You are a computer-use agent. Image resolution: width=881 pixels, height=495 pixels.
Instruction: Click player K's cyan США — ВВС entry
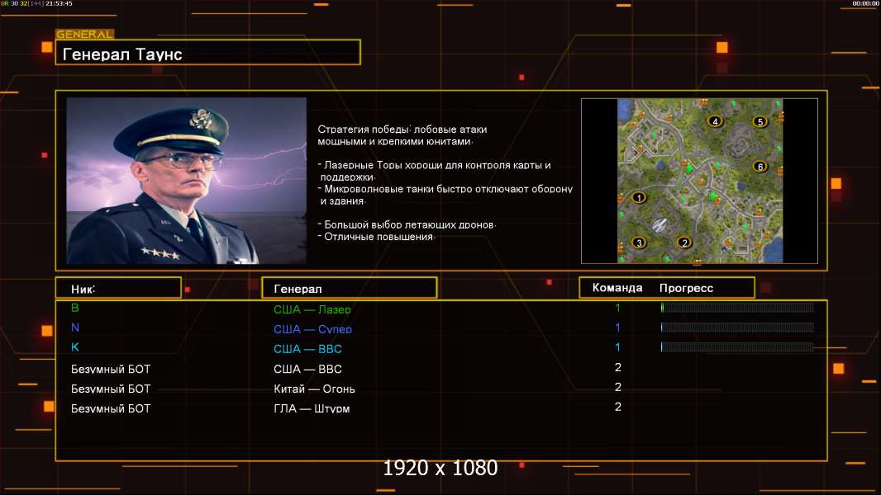pos(307,349)
